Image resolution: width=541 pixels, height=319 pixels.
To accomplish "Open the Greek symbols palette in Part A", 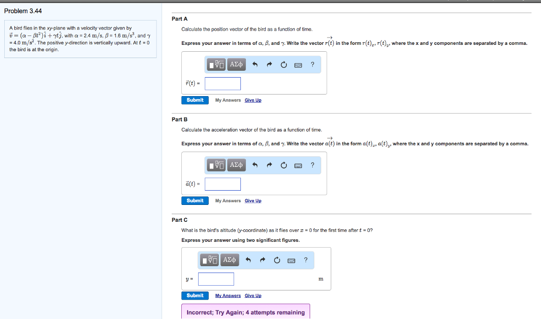I will point(236,64).
